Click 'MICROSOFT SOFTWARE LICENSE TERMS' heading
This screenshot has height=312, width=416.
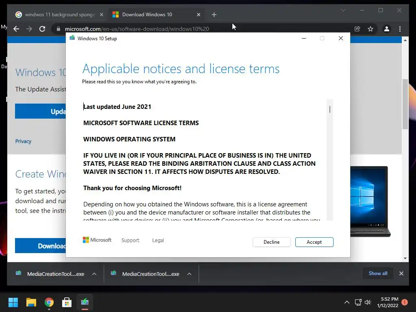[x=141, y=123]
